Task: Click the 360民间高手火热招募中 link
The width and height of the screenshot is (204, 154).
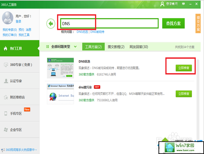Action: [21, 150]
